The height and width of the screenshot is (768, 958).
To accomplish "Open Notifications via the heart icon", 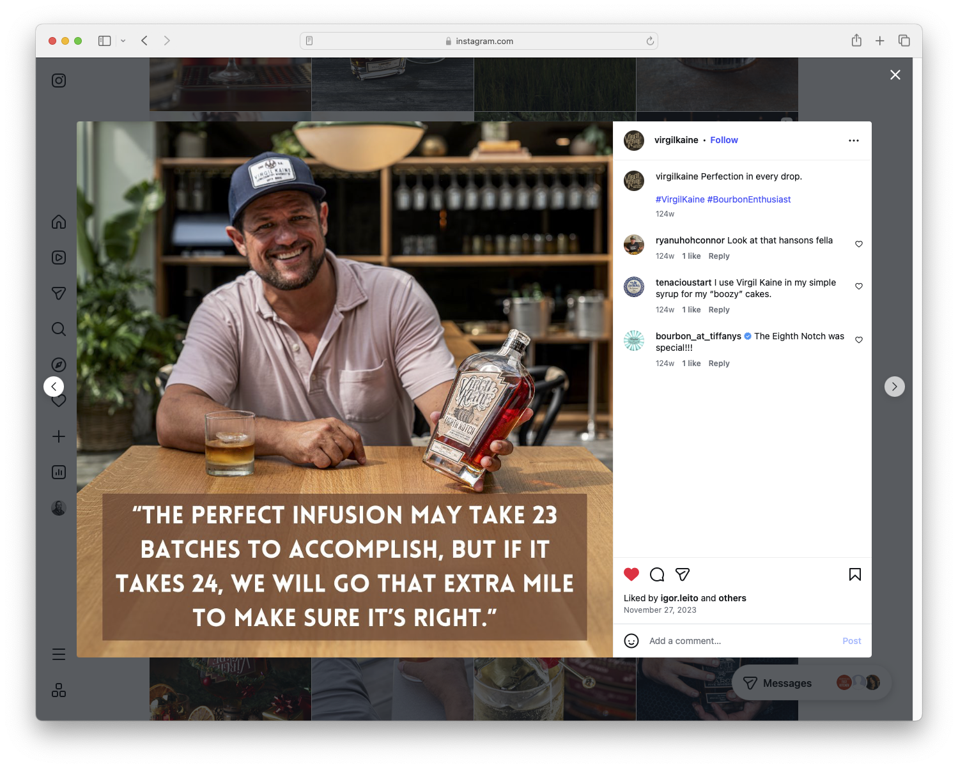I will [58, 401].
